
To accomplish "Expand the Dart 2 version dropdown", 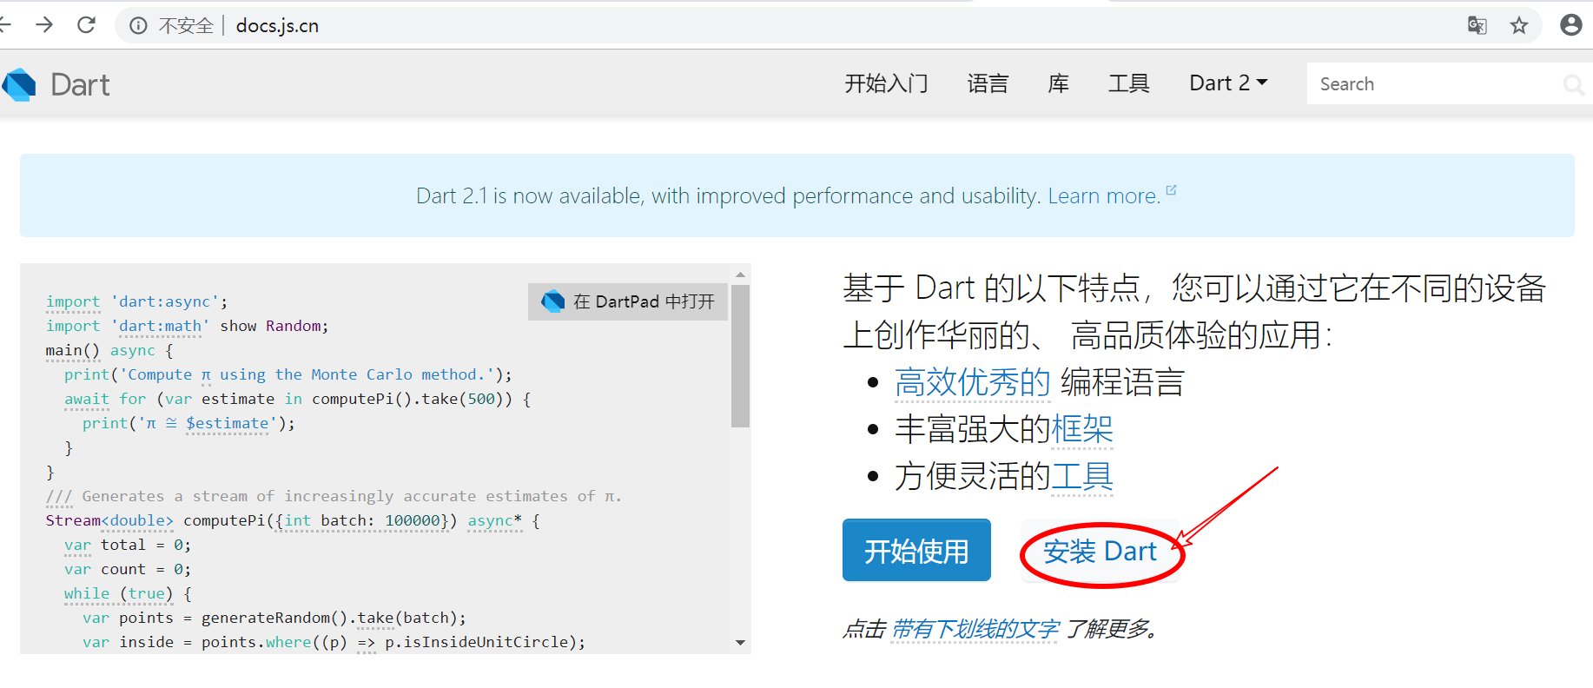I will pyautogui.click(x=1228, y=83).
